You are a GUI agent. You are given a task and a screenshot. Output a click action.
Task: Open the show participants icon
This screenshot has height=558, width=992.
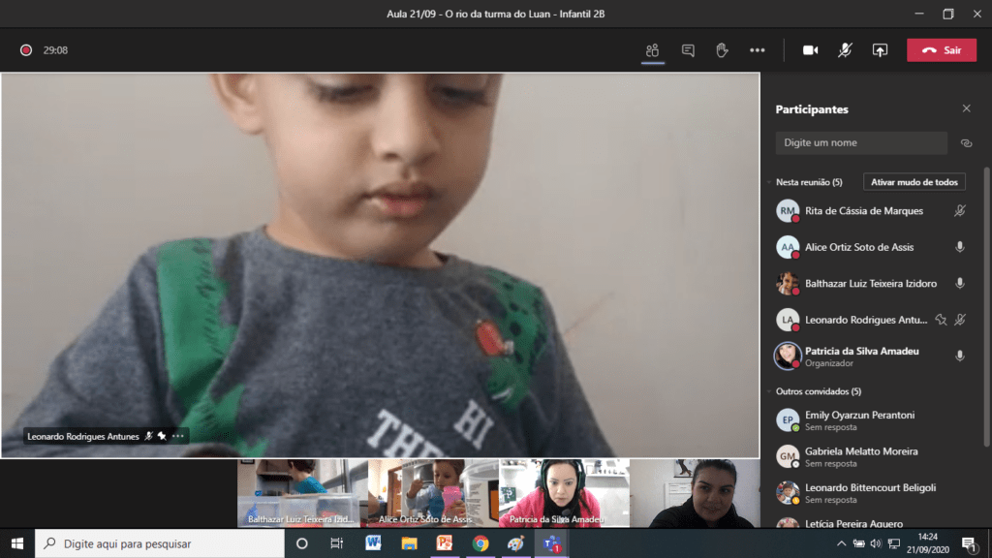coord(653,50)
